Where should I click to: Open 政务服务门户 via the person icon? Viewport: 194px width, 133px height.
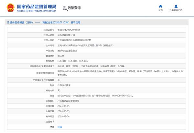click(x=176, y=6)
